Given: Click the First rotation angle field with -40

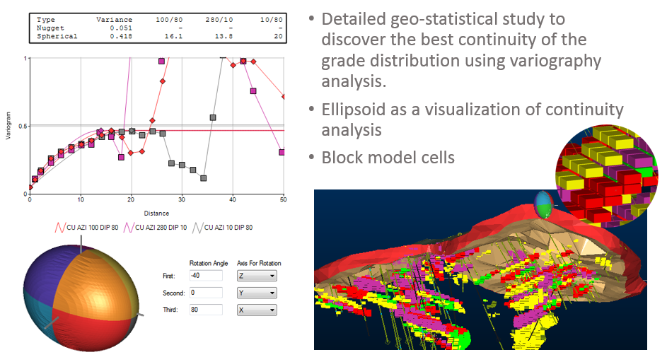Looking at the screenshot, I should click(206, 276).
